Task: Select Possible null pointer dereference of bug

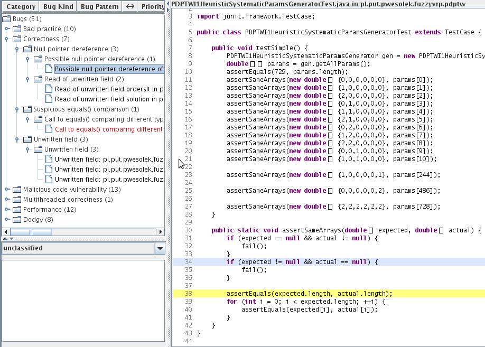Action: 109,69
